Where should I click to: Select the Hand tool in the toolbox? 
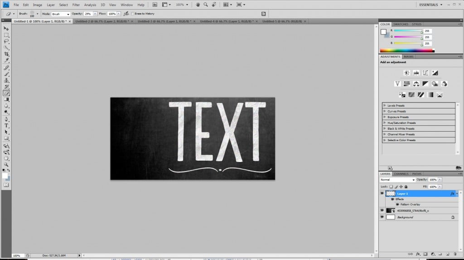coord(6,158)
